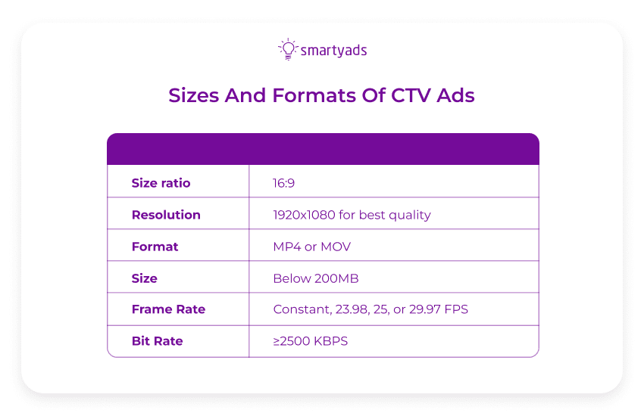Select the "Format" row label

click(155, 247)
